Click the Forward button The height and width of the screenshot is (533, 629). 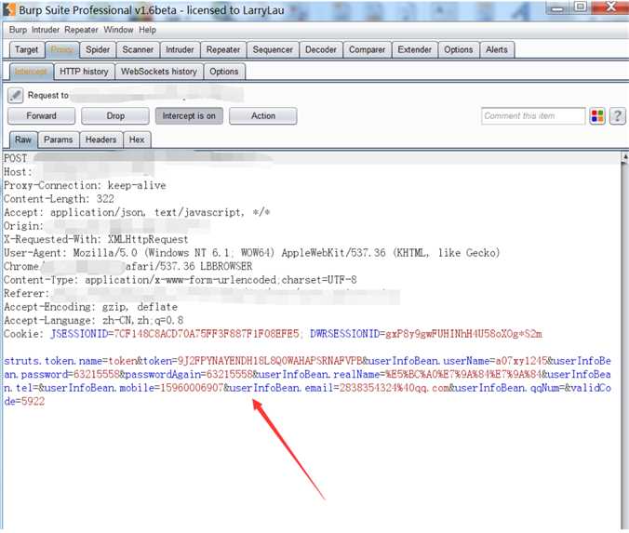(41, 116)
